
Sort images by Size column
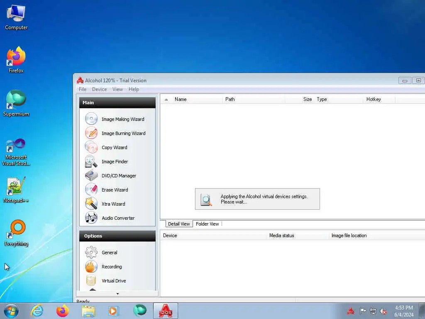[300, 99]
